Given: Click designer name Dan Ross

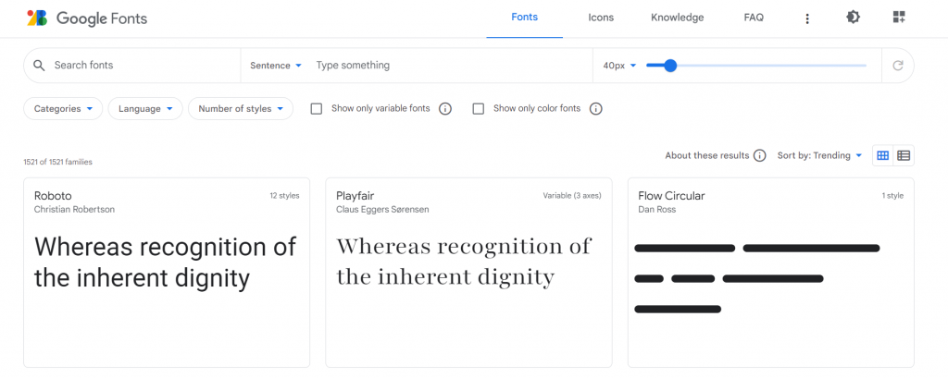Looking at the screenshot, I should (656, 210).
